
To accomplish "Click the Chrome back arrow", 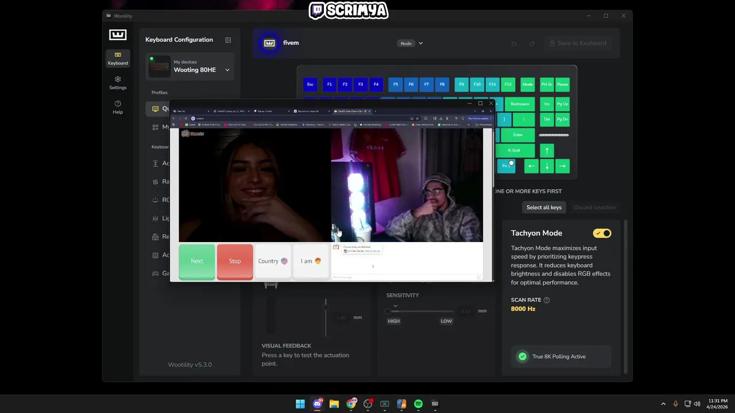I will point(173,118).
